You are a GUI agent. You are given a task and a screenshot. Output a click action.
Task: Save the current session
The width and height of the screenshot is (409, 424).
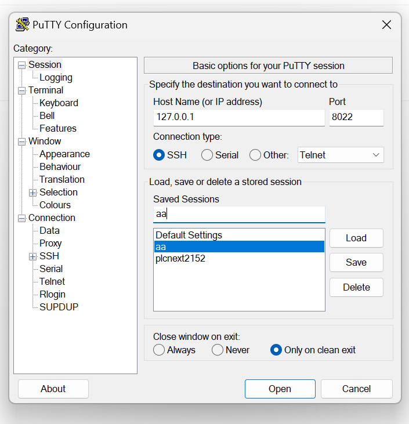[x=356, y=262]
